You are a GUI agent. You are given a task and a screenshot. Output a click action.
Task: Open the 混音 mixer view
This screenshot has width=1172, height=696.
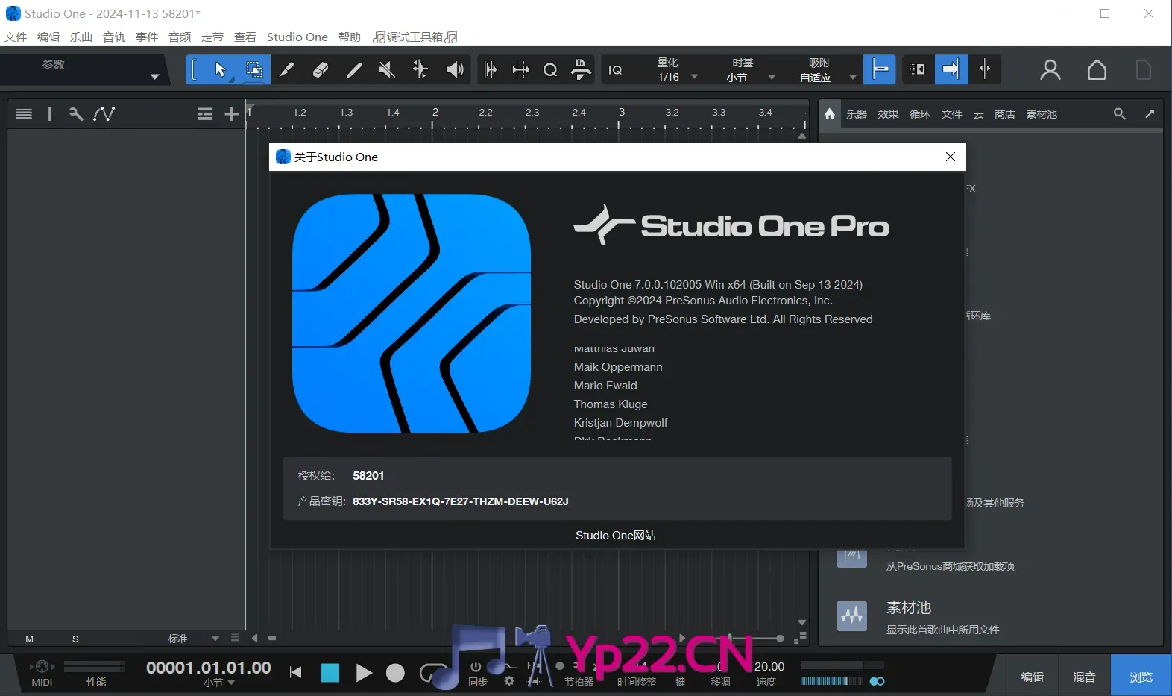[x=1084, y=677]
